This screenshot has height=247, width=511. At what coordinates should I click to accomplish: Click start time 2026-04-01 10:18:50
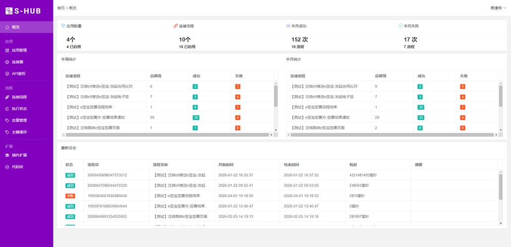tap(236, 196)
